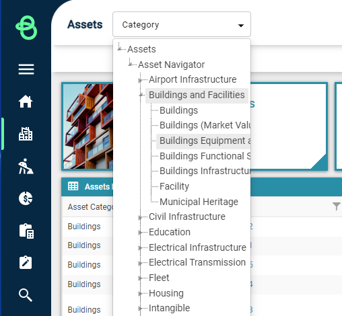The height and width of the screenshot is (316, 342).
Task: Choose Buildings Equipment subcategory
Action: coord(203,141)
